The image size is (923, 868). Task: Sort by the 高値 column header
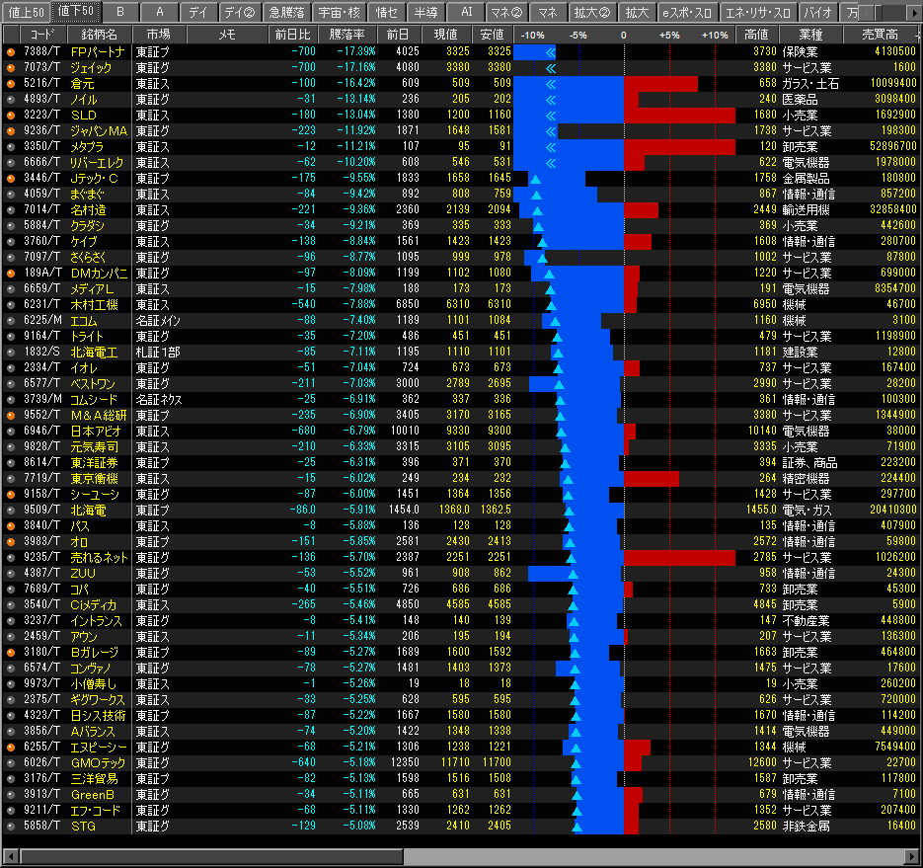(x=756, y=35)
